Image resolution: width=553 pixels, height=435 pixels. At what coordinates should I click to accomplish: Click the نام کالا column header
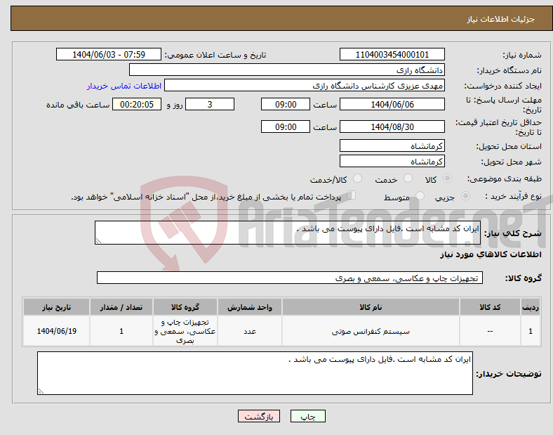coord(371,307)
